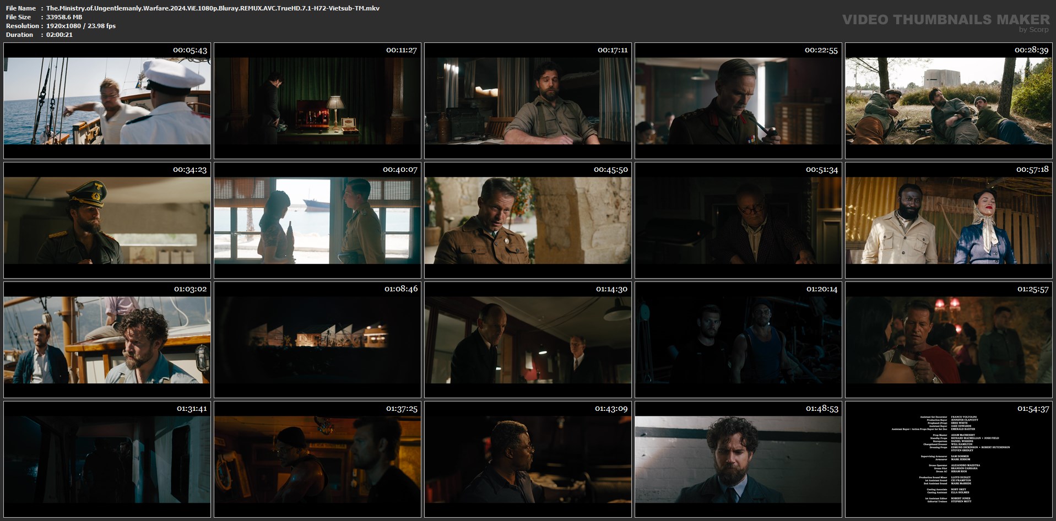Select the thumbnail at 00:22:55
Viewport: 1056px width, 521px height.
click(738, 101)
